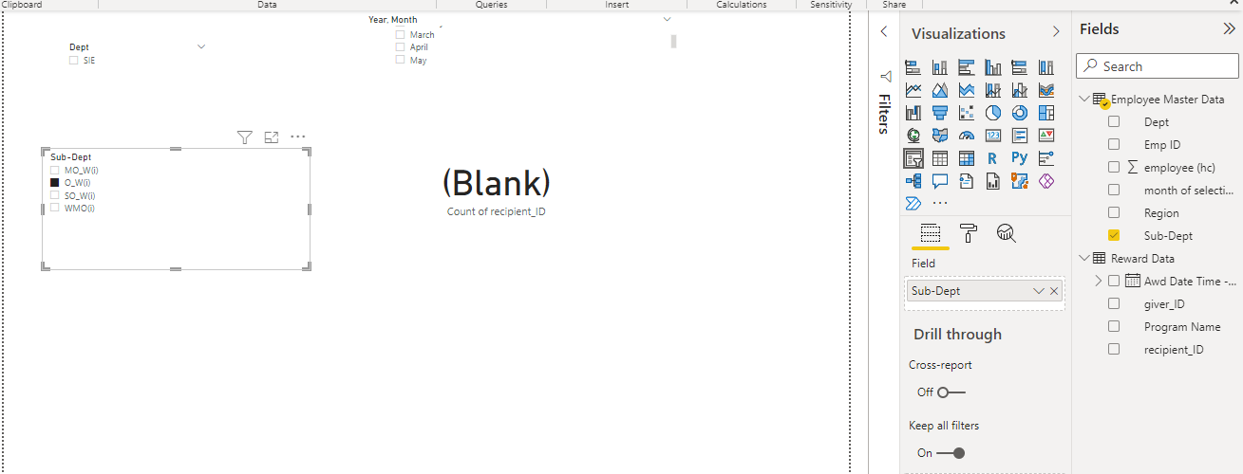Open Get more visuals ellipsis

click(940, 203)
